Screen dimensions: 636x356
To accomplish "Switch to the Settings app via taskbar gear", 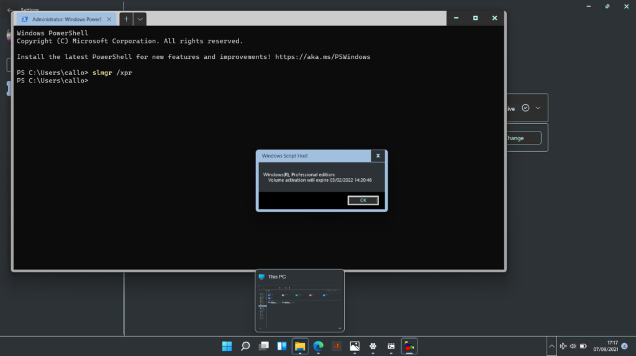I will point(373,346).
